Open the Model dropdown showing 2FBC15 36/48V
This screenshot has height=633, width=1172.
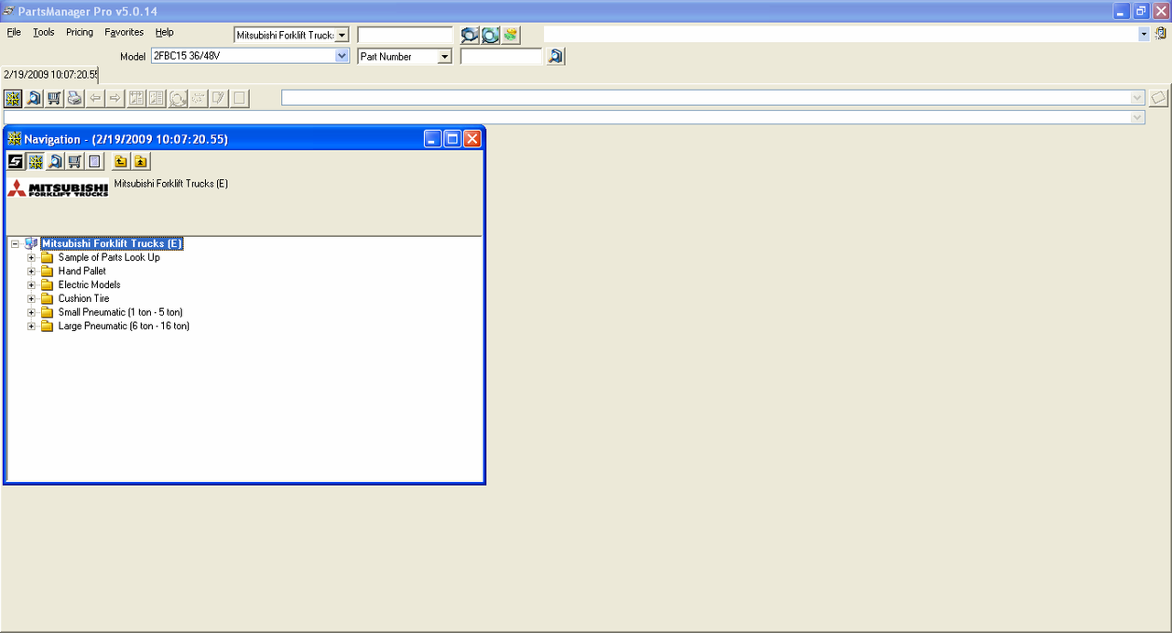(342, 56)
